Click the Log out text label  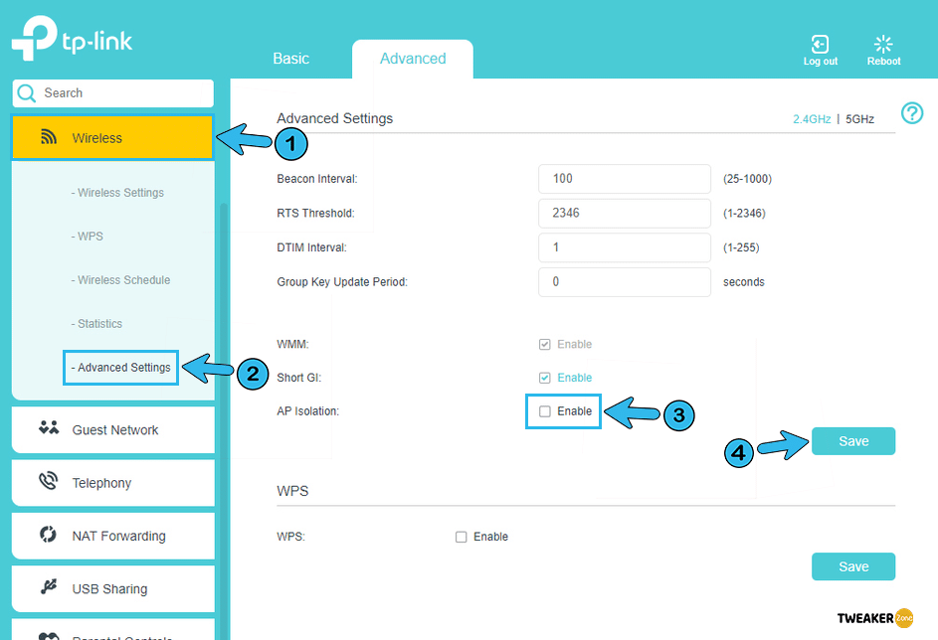pos(821,61)
